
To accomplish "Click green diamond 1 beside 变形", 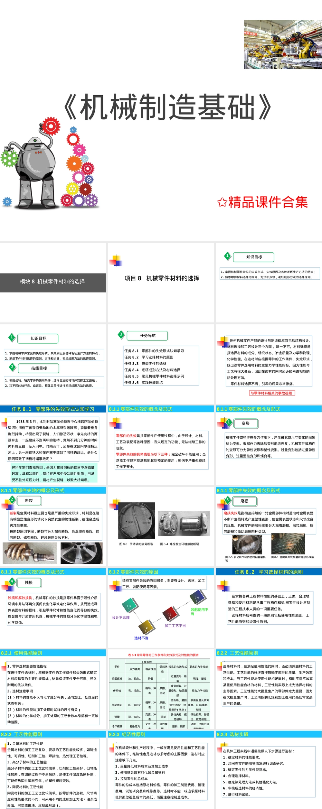I will point(229,422).
